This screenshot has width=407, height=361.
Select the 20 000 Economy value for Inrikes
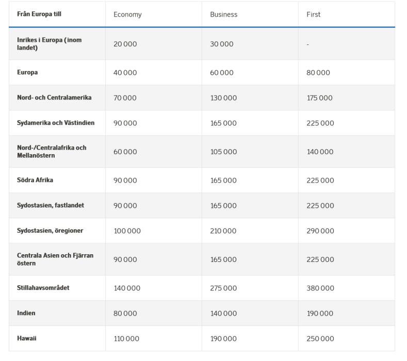pyautogui.click(x=125, y=44)
